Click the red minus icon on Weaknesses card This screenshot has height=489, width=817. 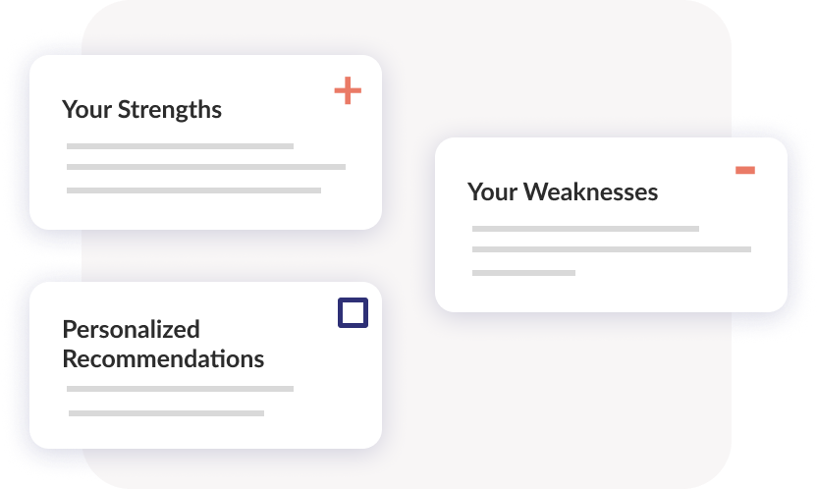click(x=745, y=170)
